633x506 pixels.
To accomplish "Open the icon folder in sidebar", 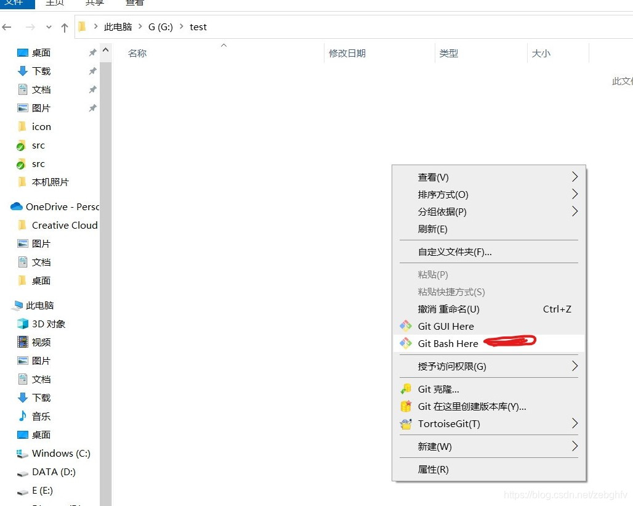I will pos(41,126).
